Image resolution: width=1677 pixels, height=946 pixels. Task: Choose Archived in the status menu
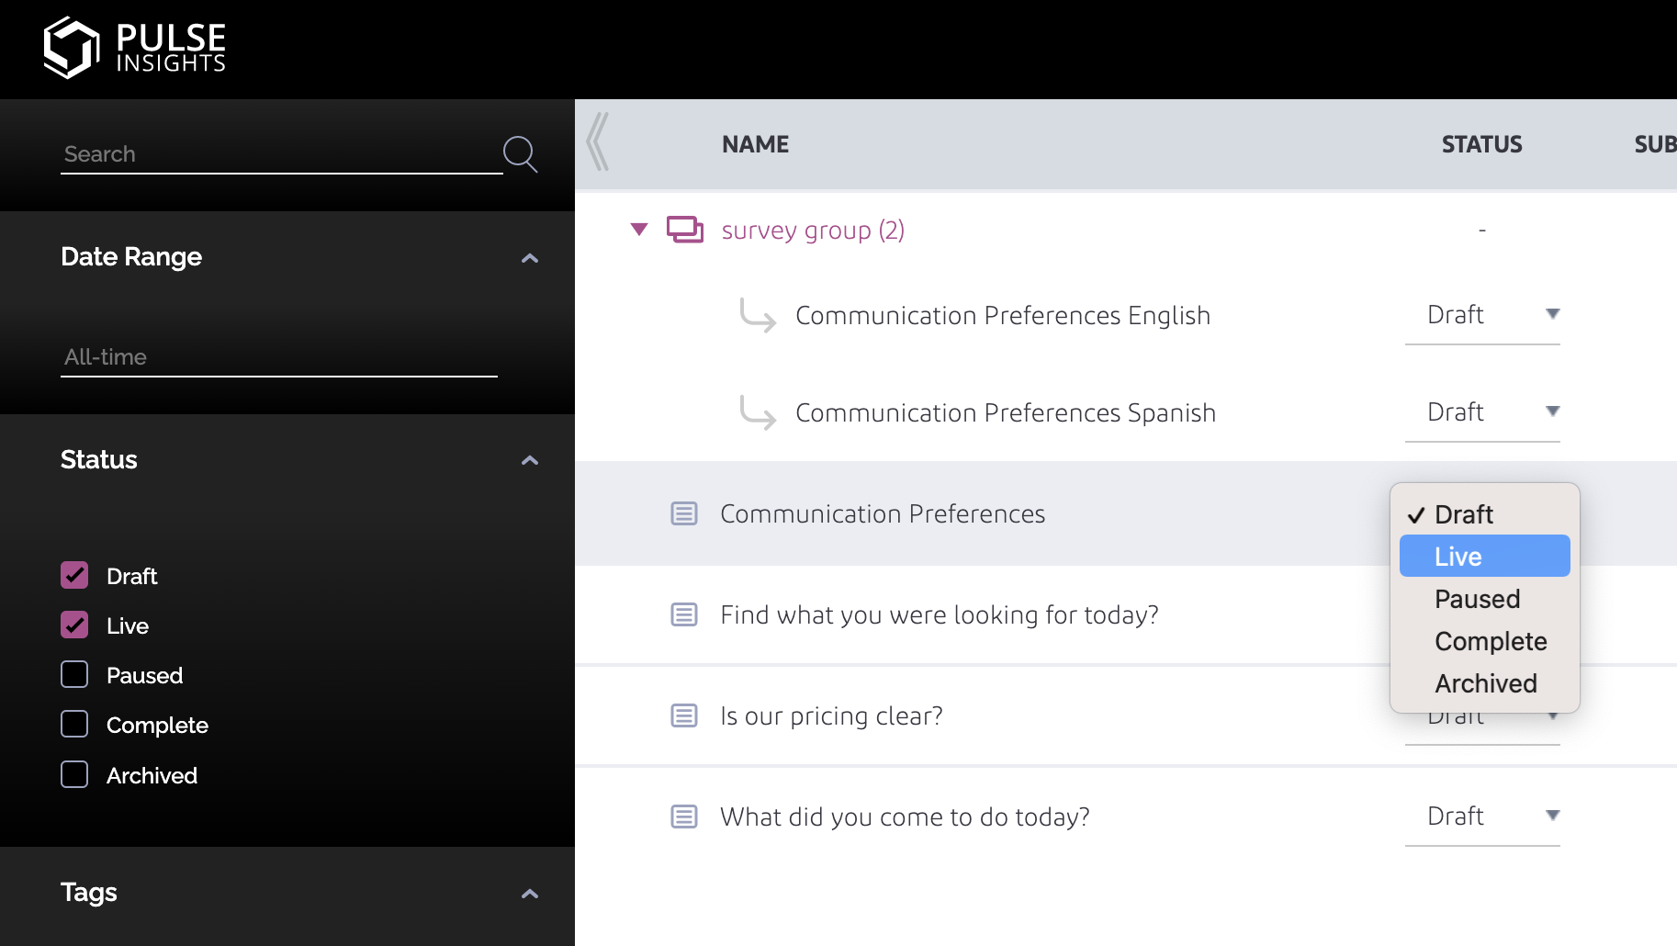(x=1485, y=683)
